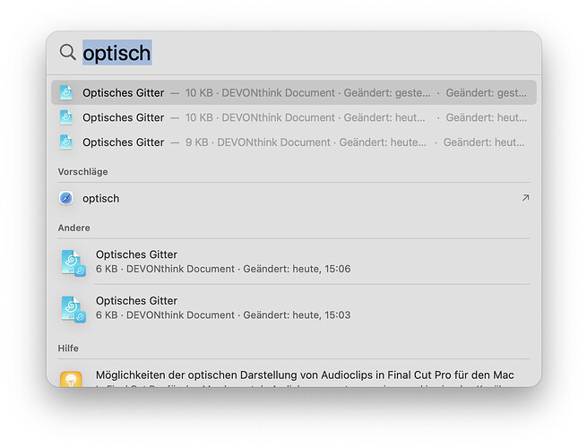
Task: Click the document icon for the 15:03 file
Action: pyautogui.click(x=72, y=308)
